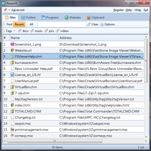
Task: Click the pin icon in the toolbar
Action: (x=5, y=10)
